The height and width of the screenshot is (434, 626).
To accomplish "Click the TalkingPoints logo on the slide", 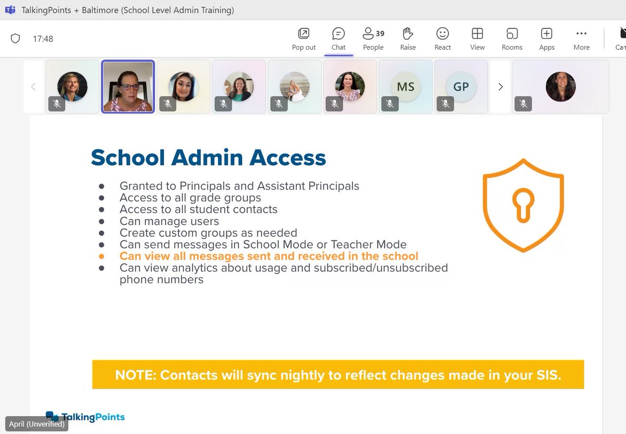I will coord(85,416).
